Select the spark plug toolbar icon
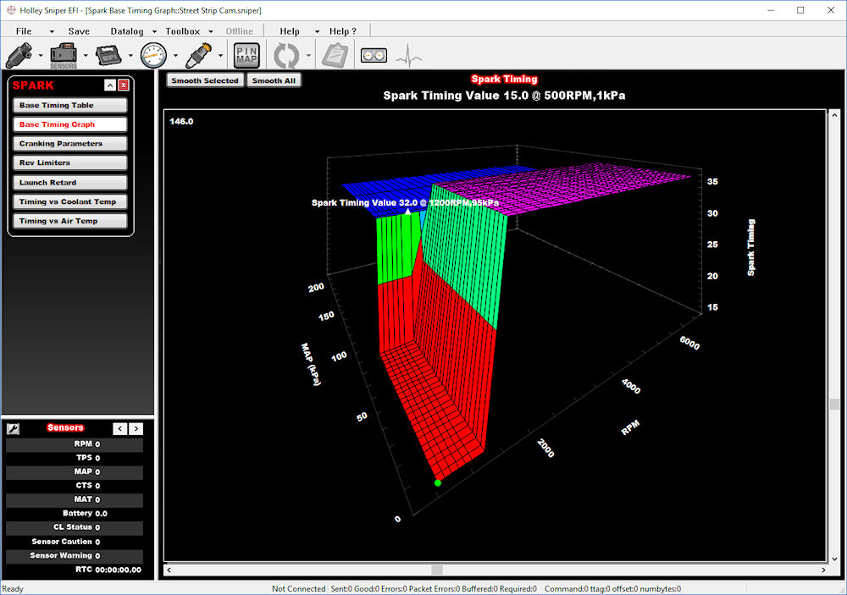The image size is (847, 595). (199, 55)
